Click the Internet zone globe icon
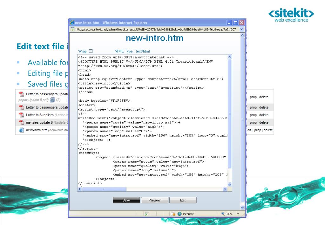The image size is (325, 225). (179, 214)
